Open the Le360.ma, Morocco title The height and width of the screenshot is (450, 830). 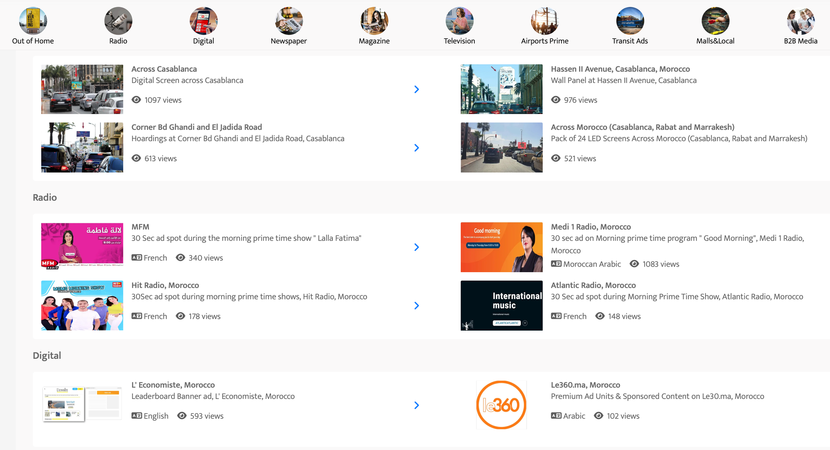pos(586,384)
